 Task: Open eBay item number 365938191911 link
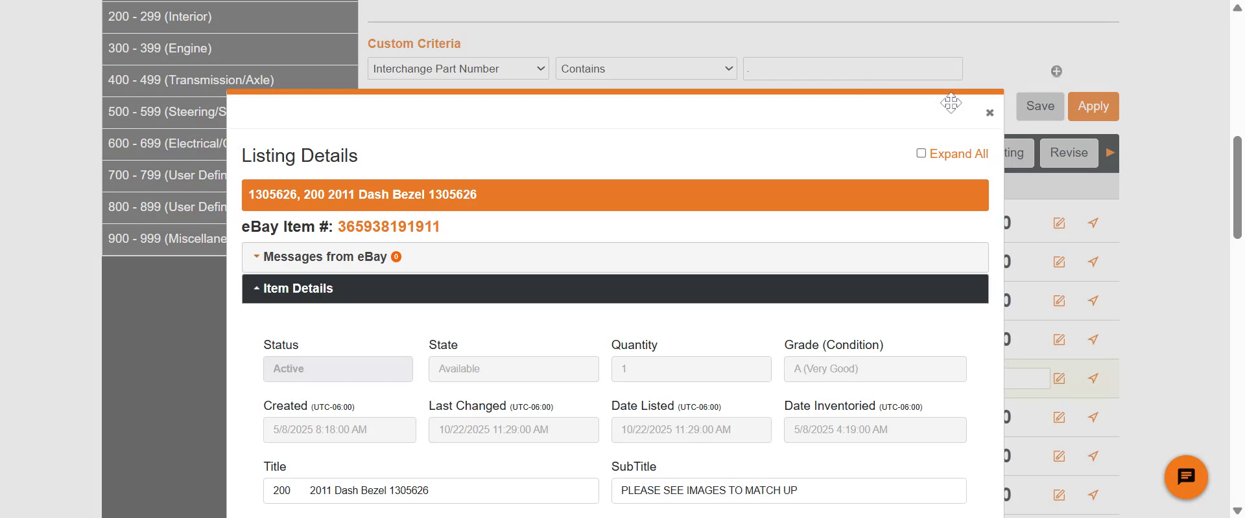tap(388, 227)
